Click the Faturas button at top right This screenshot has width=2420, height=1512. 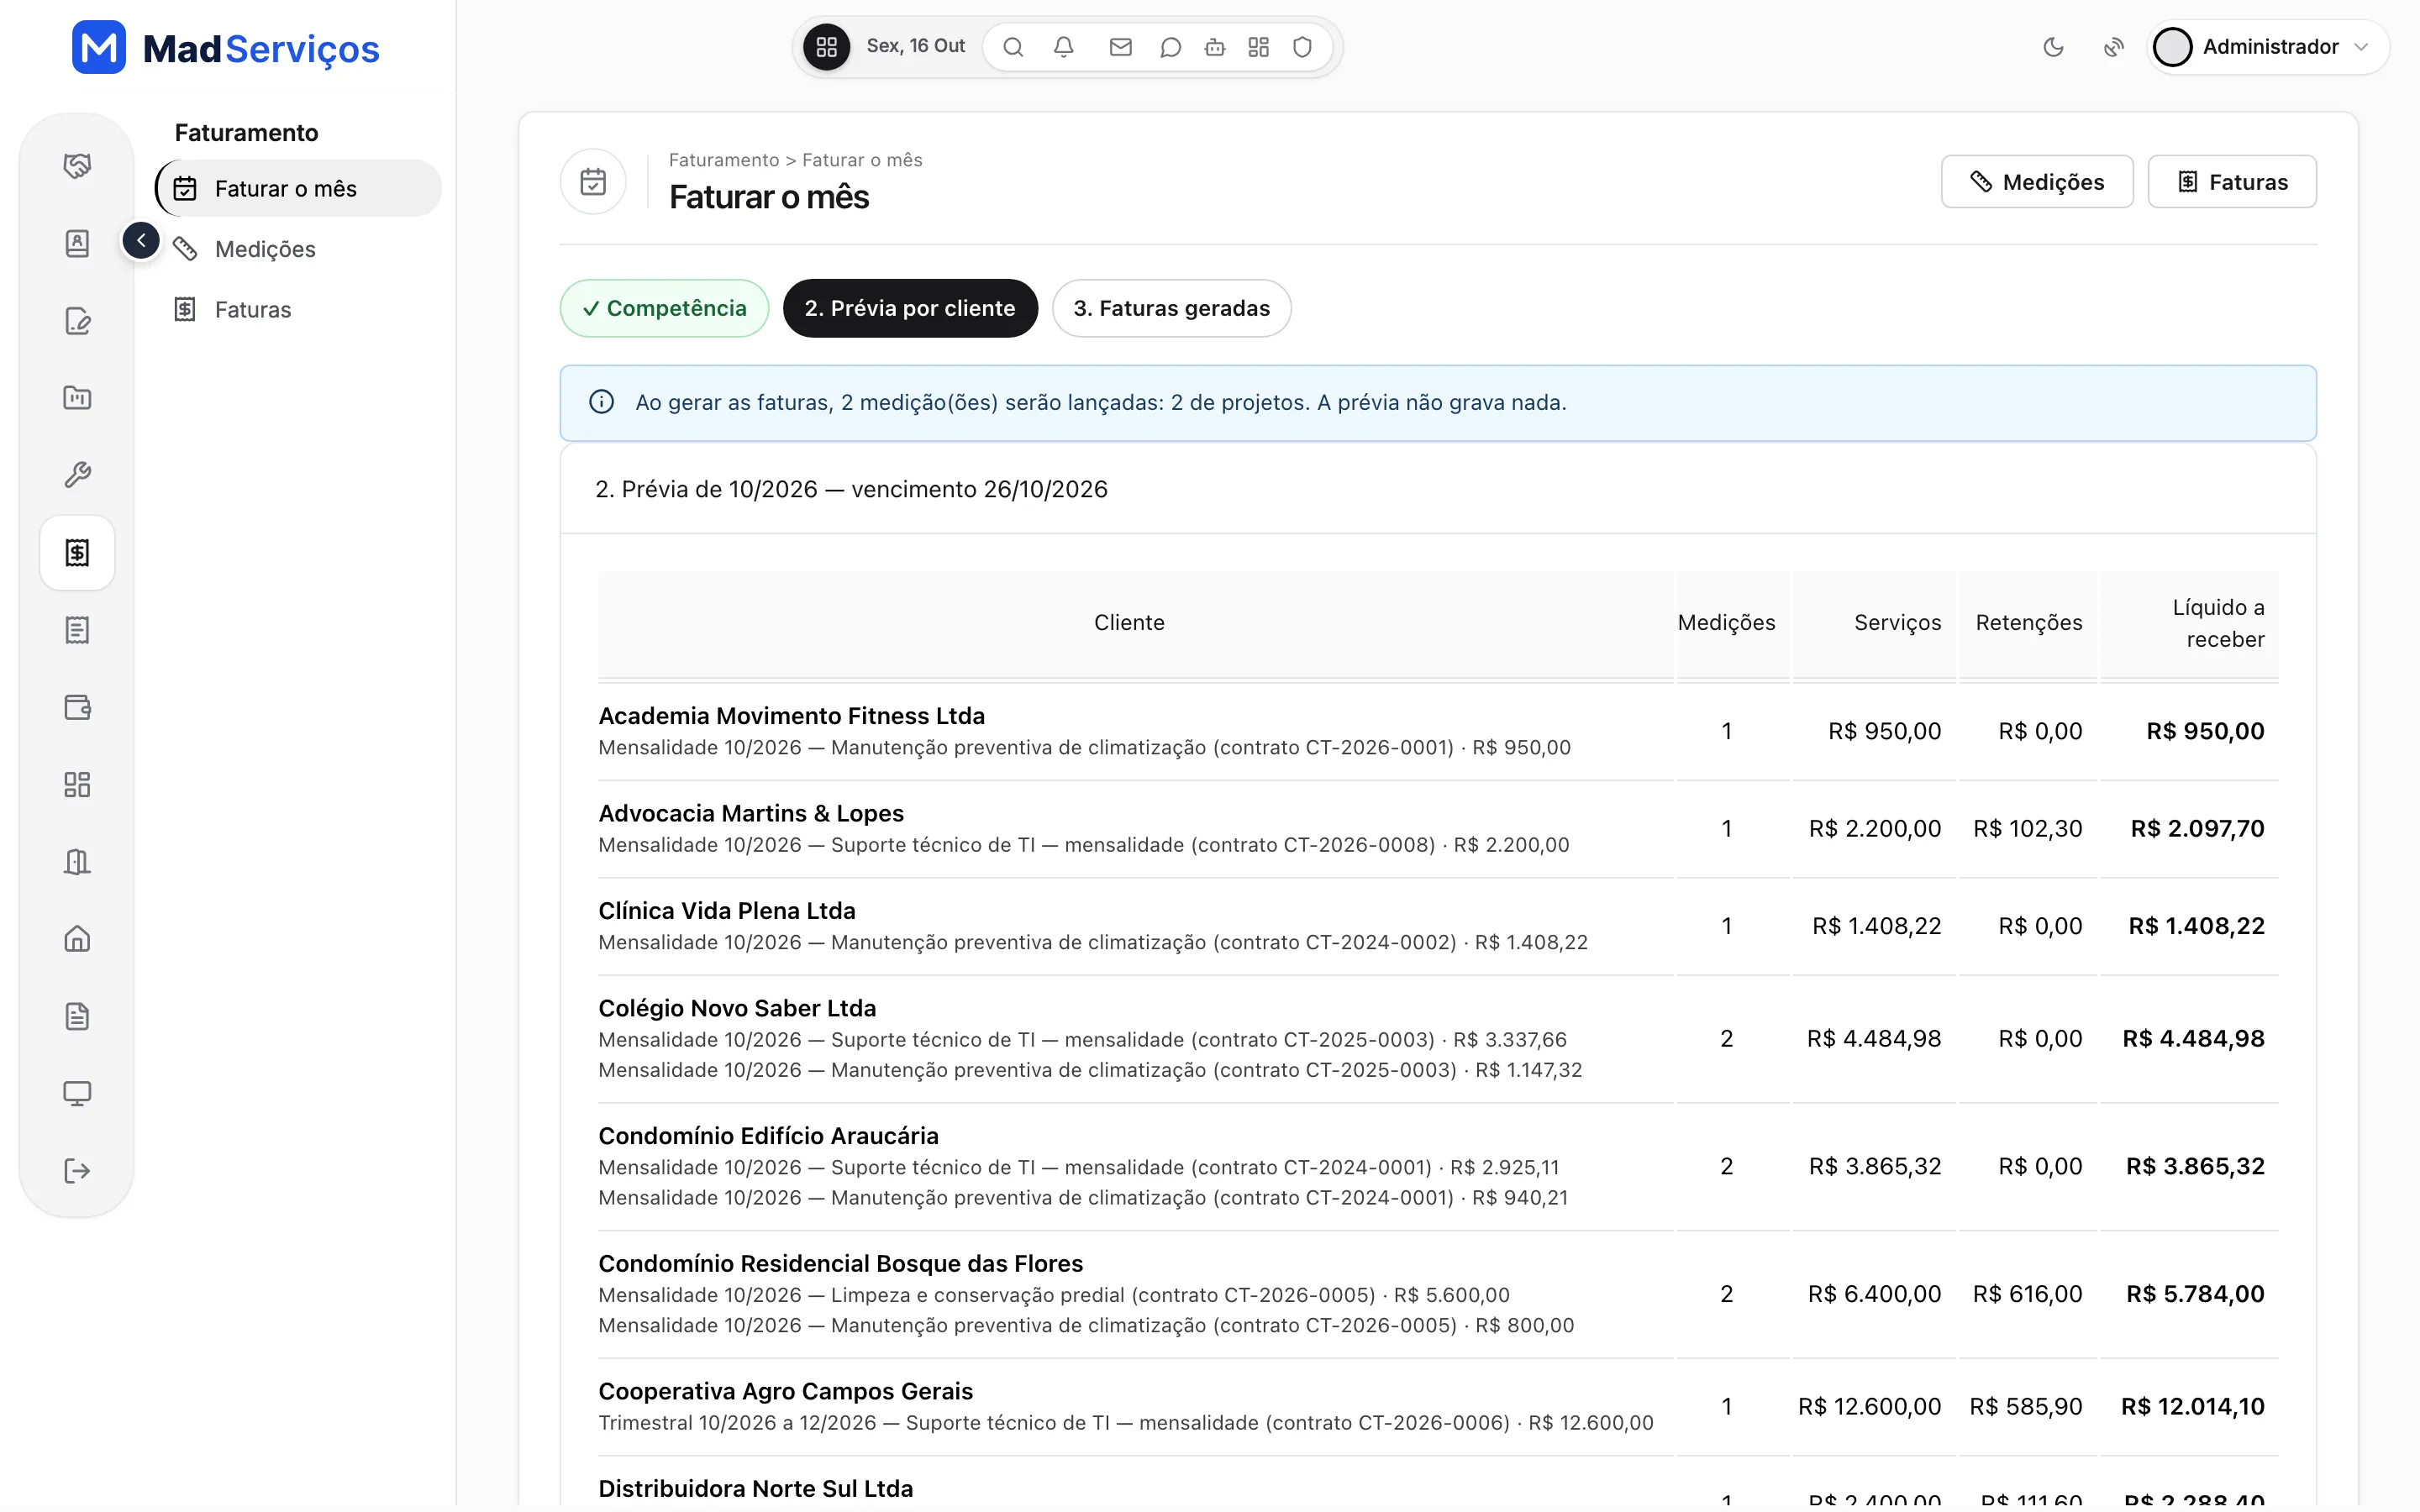pos(2232,181)
